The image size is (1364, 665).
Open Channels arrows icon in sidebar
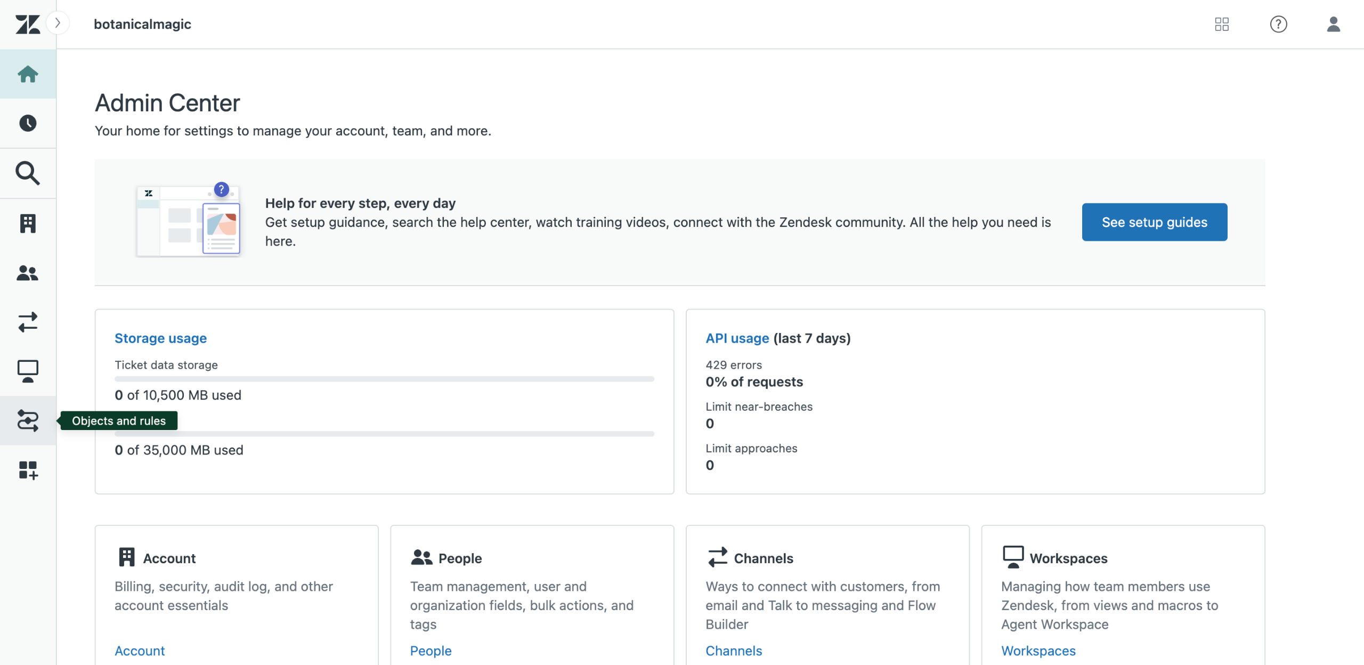click(28, 322)
